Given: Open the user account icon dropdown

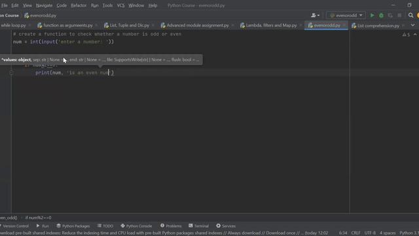Looking at the screenshot, I should coord(315,16).
